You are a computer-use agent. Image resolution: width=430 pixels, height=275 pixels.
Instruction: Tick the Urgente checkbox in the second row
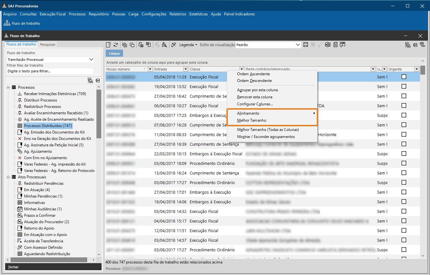point(404,86)
